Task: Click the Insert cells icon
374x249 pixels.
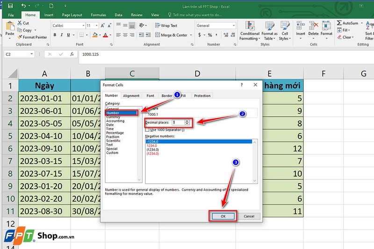Action: point(301,26)
